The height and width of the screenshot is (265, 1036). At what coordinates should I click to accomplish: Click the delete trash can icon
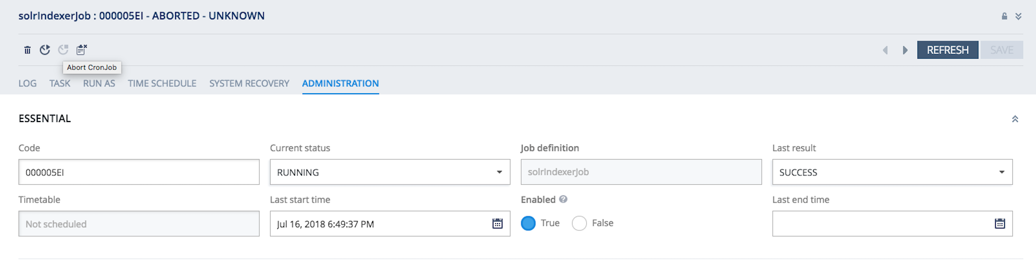(27, 50)
